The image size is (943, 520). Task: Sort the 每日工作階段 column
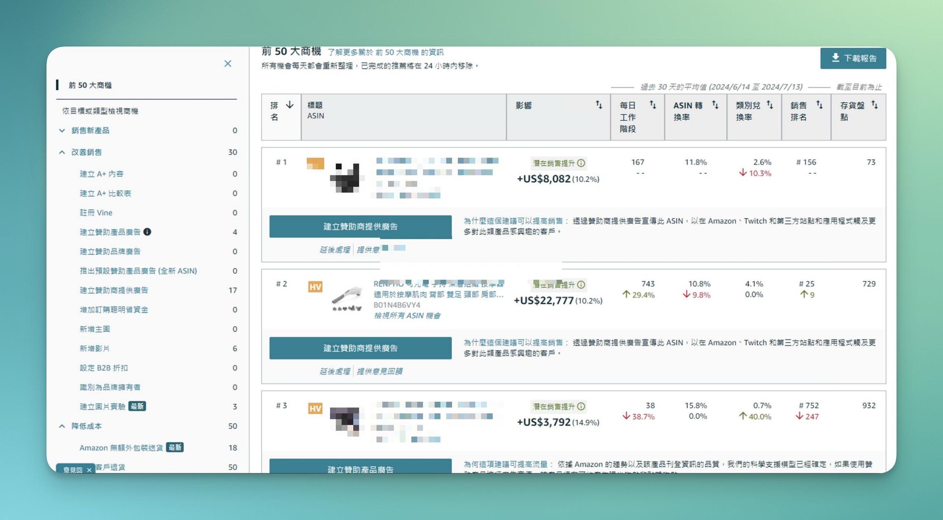[x=653, y=105]
